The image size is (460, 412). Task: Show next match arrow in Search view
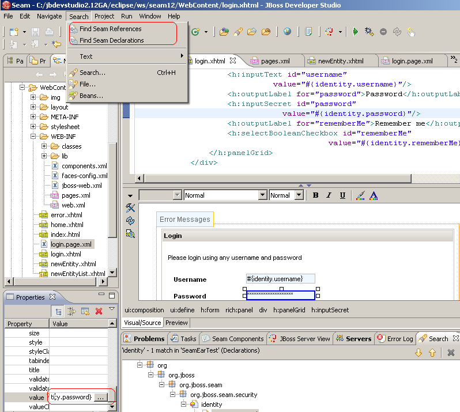point(419,353)
